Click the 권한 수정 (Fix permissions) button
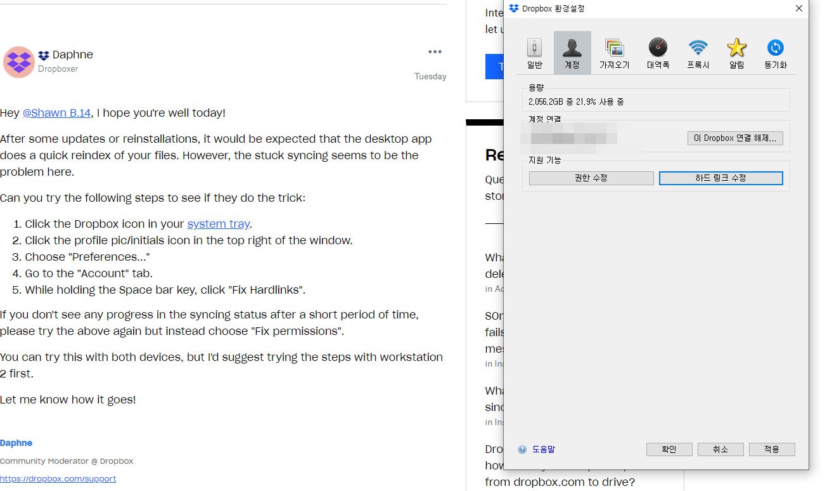Image resolution: width=839 pixels, height=491 pixels. point(591,178)
